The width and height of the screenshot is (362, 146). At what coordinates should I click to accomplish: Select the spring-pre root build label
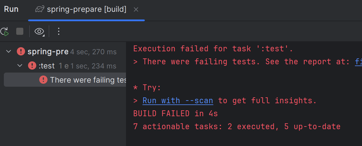pyautogui.click(x=48, y=52)
